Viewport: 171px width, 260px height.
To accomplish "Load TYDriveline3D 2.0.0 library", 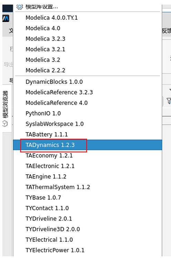I will tap(88, 229).
